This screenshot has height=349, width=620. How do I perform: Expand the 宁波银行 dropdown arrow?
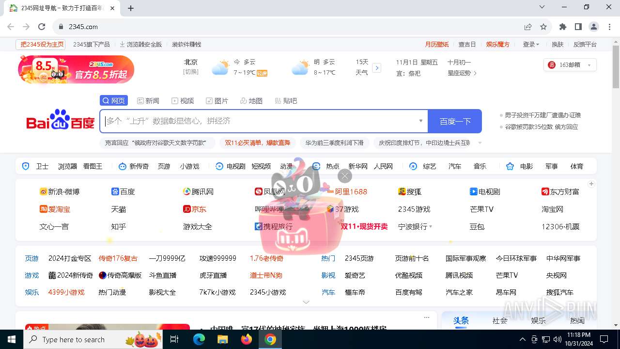click(x=431, y=226)
